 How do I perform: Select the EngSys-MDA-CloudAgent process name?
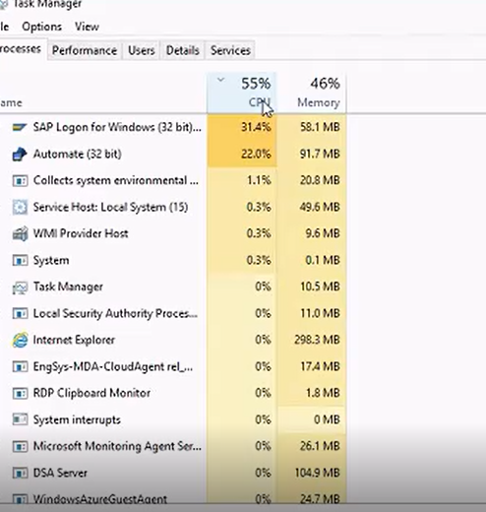tap(113, 366)
